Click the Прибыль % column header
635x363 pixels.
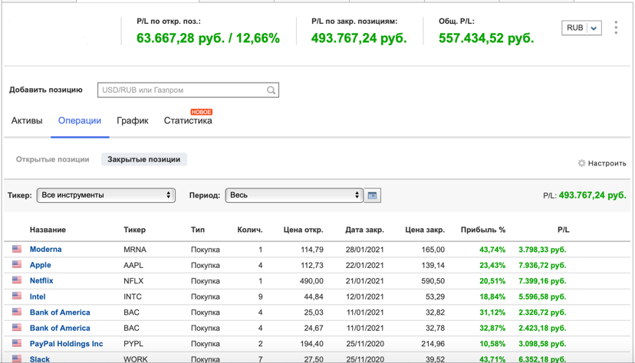(483, 230)
